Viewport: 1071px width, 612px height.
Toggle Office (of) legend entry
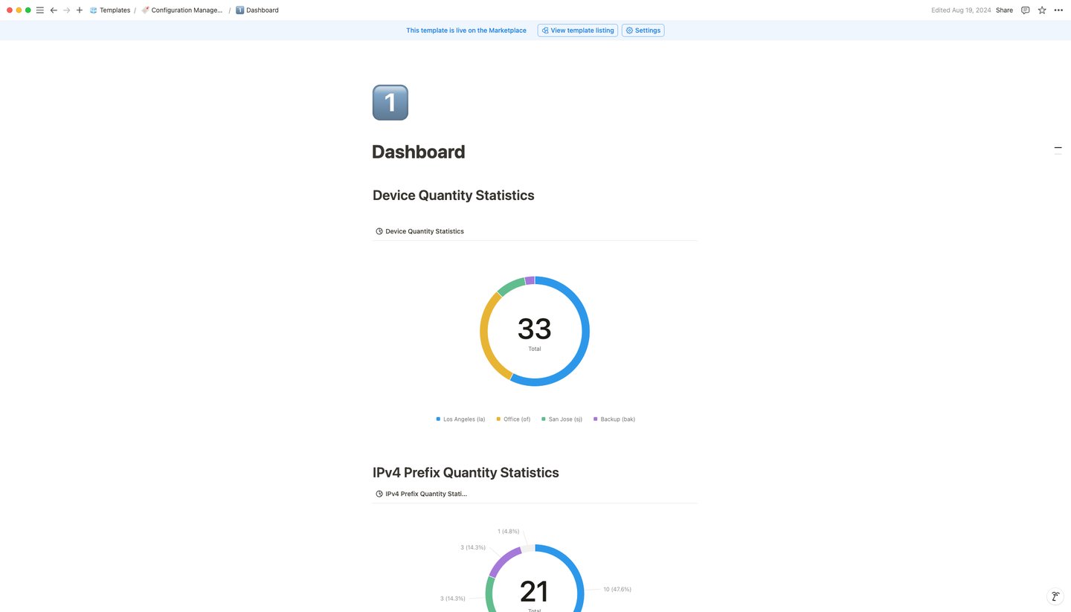(x=513, y=419)
